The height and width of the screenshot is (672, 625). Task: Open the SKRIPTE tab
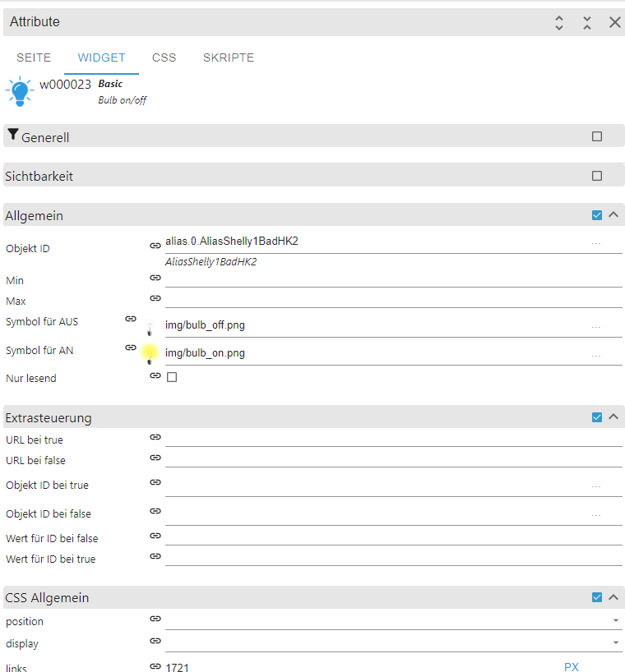pyautogui.click(x=229, y=58)
